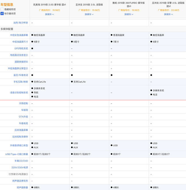This screenshot has height=190, width=186.
Task: Open the 扬声器数量 parameter link
Action: pyautogui.click(x=22, y=187)
